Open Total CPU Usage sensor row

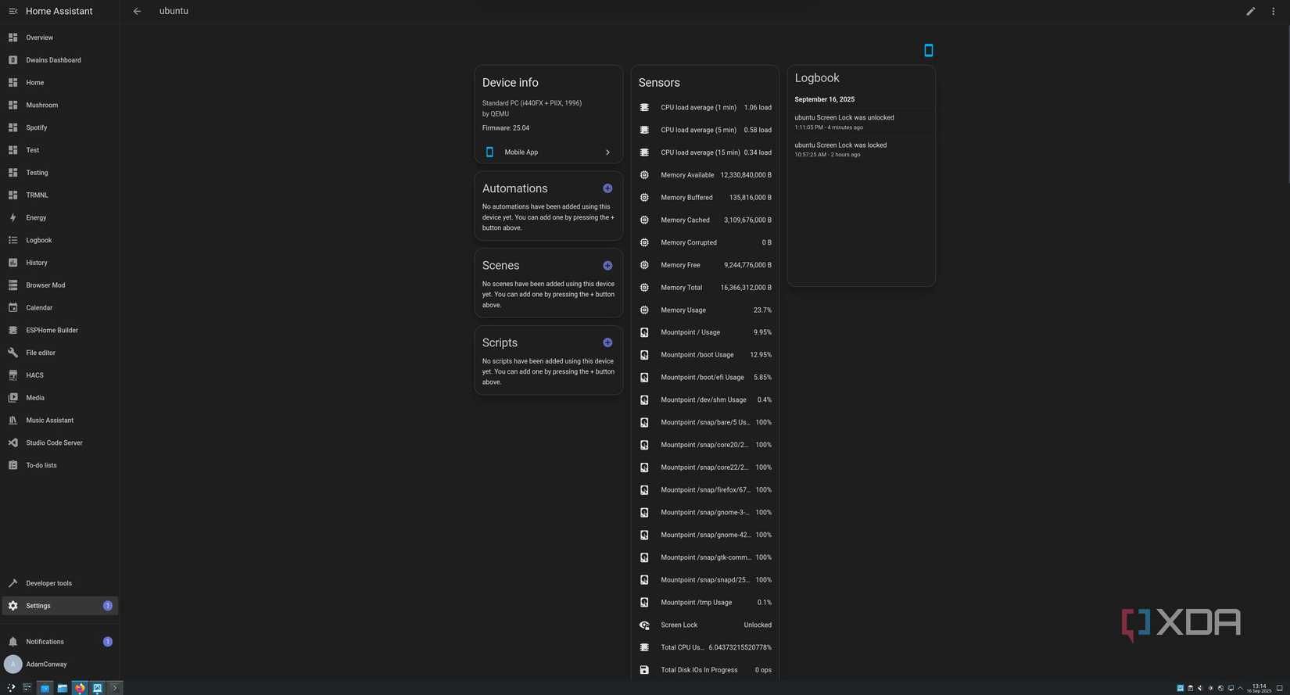coord(705,647)
